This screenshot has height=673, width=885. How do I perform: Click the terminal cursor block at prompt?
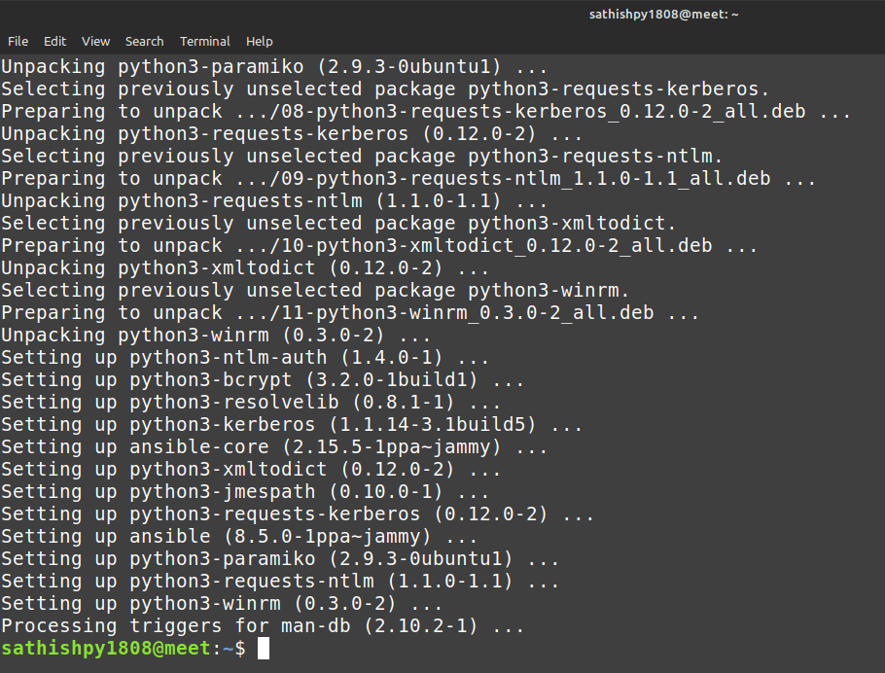pyautogui.click(x=264, y=649)
